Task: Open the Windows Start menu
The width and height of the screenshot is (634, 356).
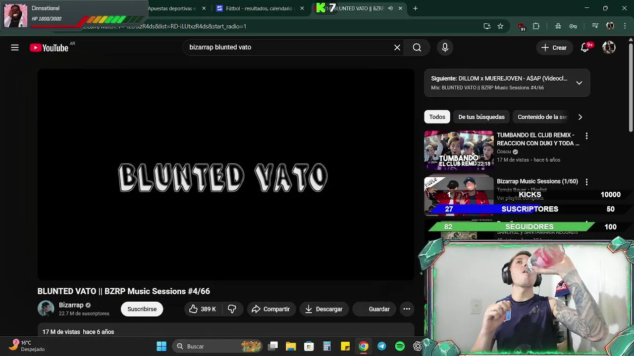Action: coord(161,346)
